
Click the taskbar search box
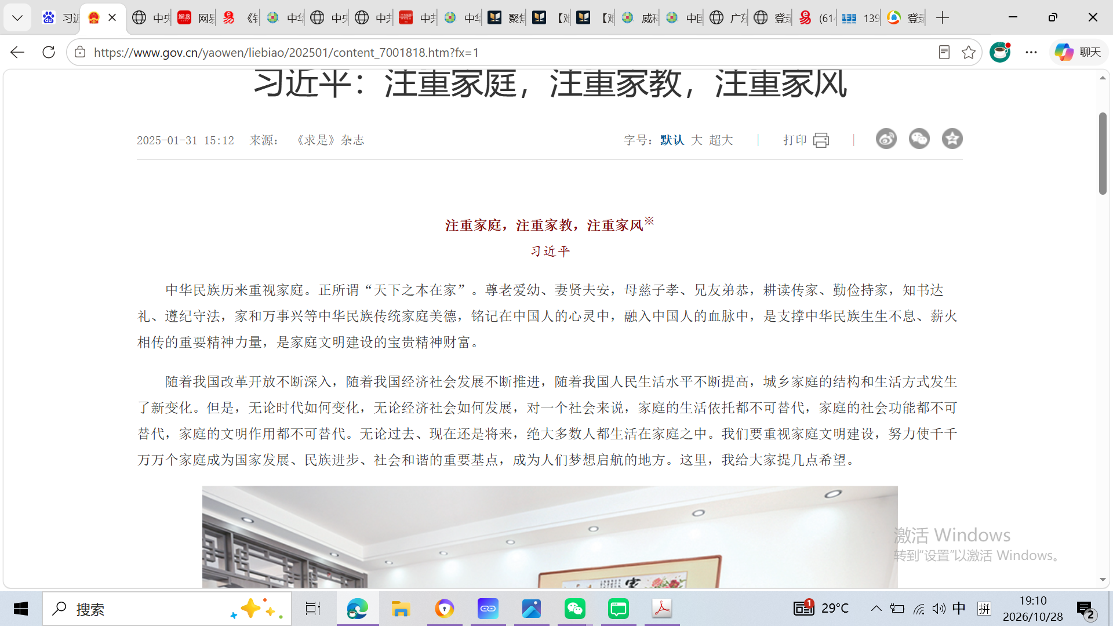167,609
